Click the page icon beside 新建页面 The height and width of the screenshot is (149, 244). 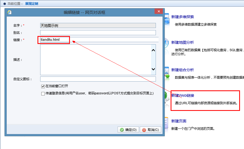pyautogui.click(x=167, y=123)
